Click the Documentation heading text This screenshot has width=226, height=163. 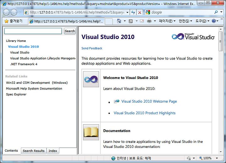(117, 131)
